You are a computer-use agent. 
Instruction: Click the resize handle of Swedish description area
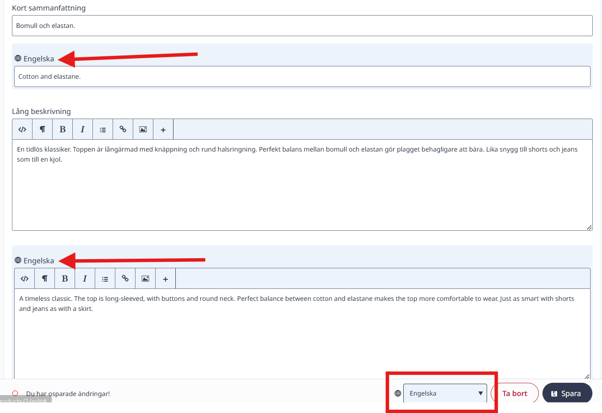coord(589,227)
